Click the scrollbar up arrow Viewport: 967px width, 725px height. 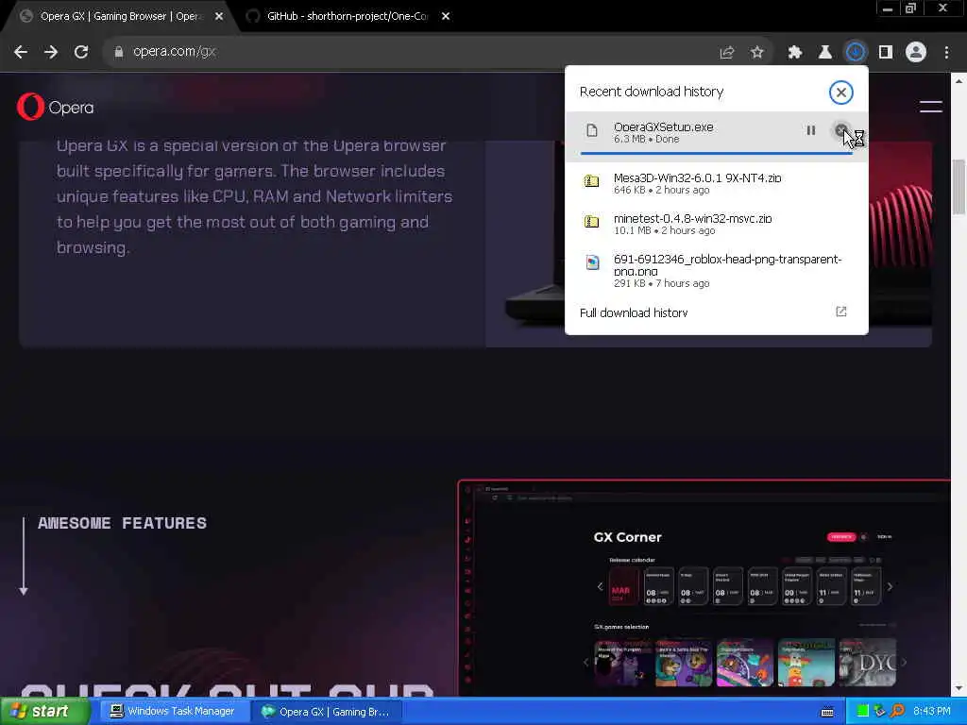pyautogui.click(x=959, y=81)
